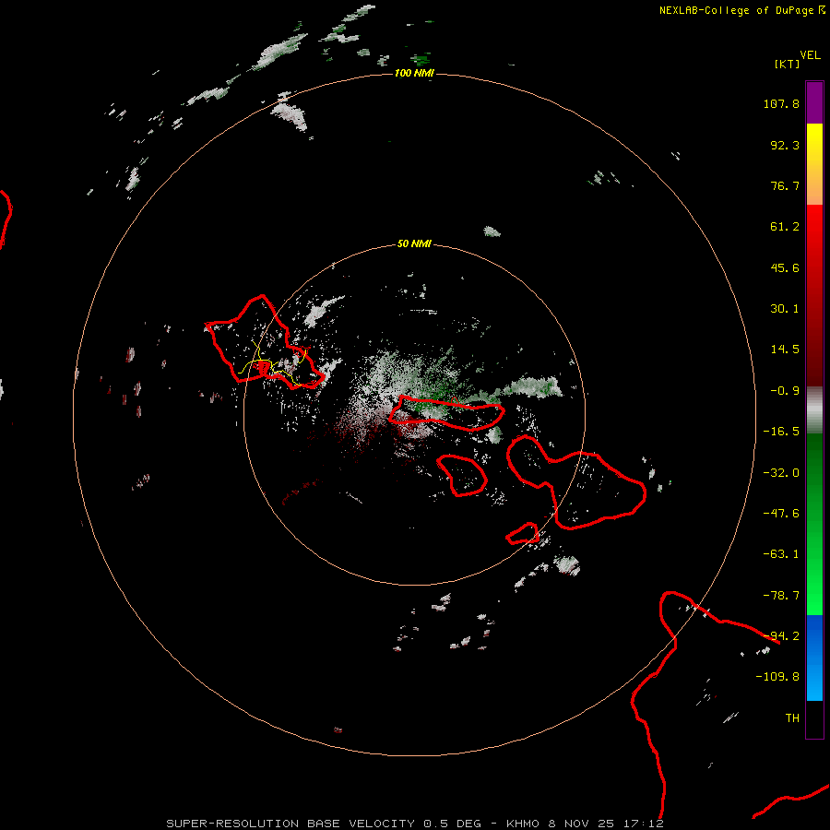830x830 pixels.
Task: Click the 30.1 legend value
Action: coord(785,309)
